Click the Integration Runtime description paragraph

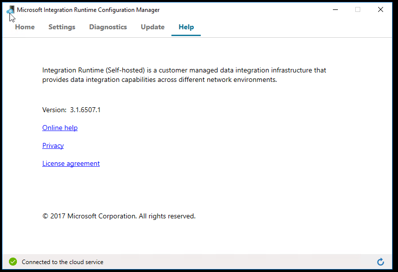184,75
